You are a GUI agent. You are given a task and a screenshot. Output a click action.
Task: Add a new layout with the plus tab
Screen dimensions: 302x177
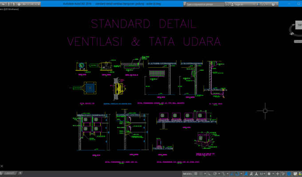(x=20, y=173)
